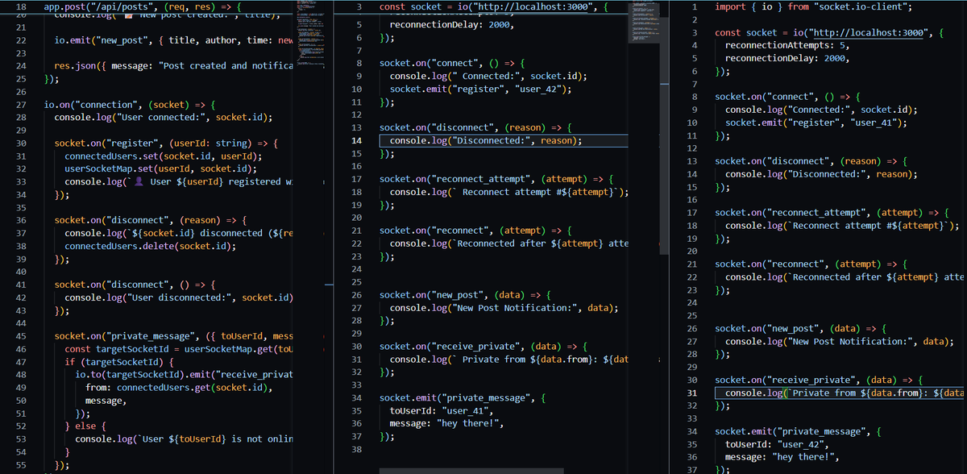Click line number 14 in the middle editor gutter
This screenshot has height=474, width=967.
click(356, 140)
